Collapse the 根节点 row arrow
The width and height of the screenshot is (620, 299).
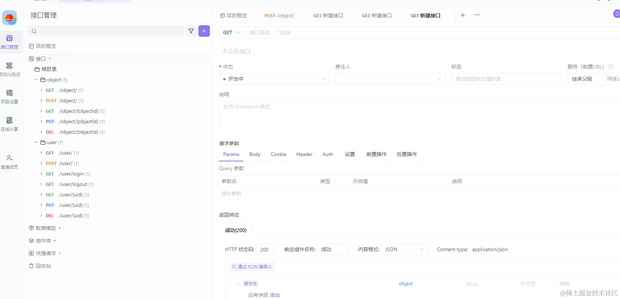[x=238, y=284]
